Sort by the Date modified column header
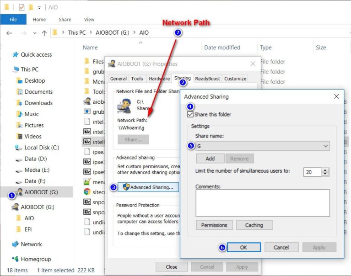This screenshot has width=351, height=276. tap(222, 48)
